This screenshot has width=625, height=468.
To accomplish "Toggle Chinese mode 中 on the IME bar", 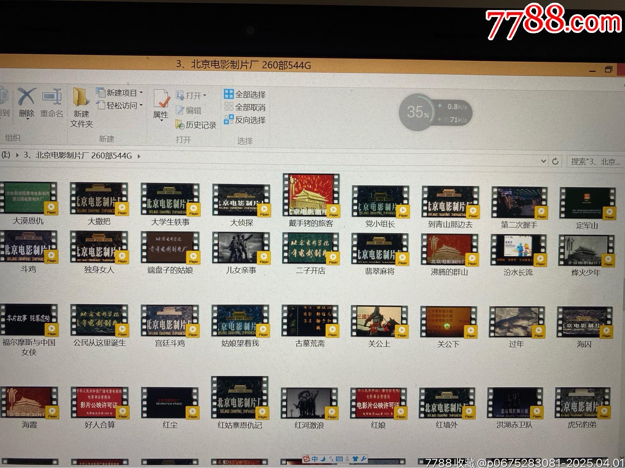I will pyautogui.click(x=315, y=459).
